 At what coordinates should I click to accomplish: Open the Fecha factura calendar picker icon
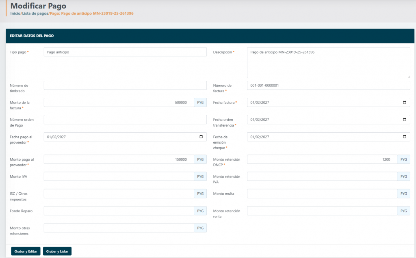(x=404, y=103)
